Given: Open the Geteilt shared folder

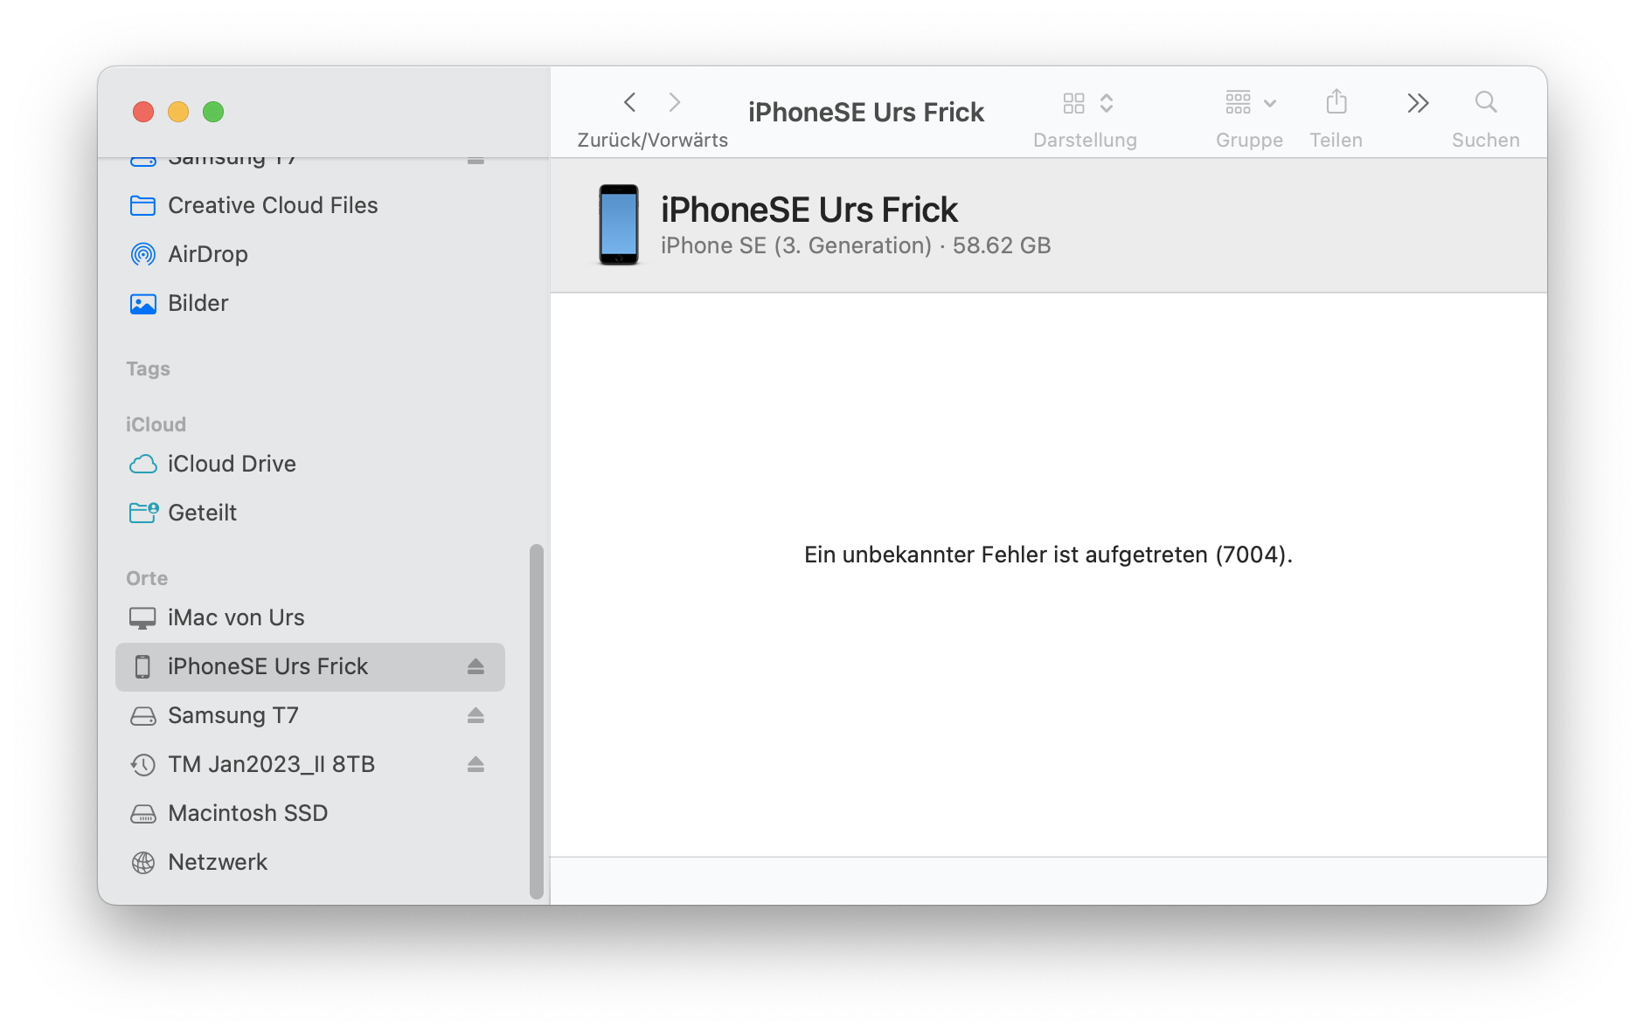Looking at the screenshot, I should pos(310,513).
